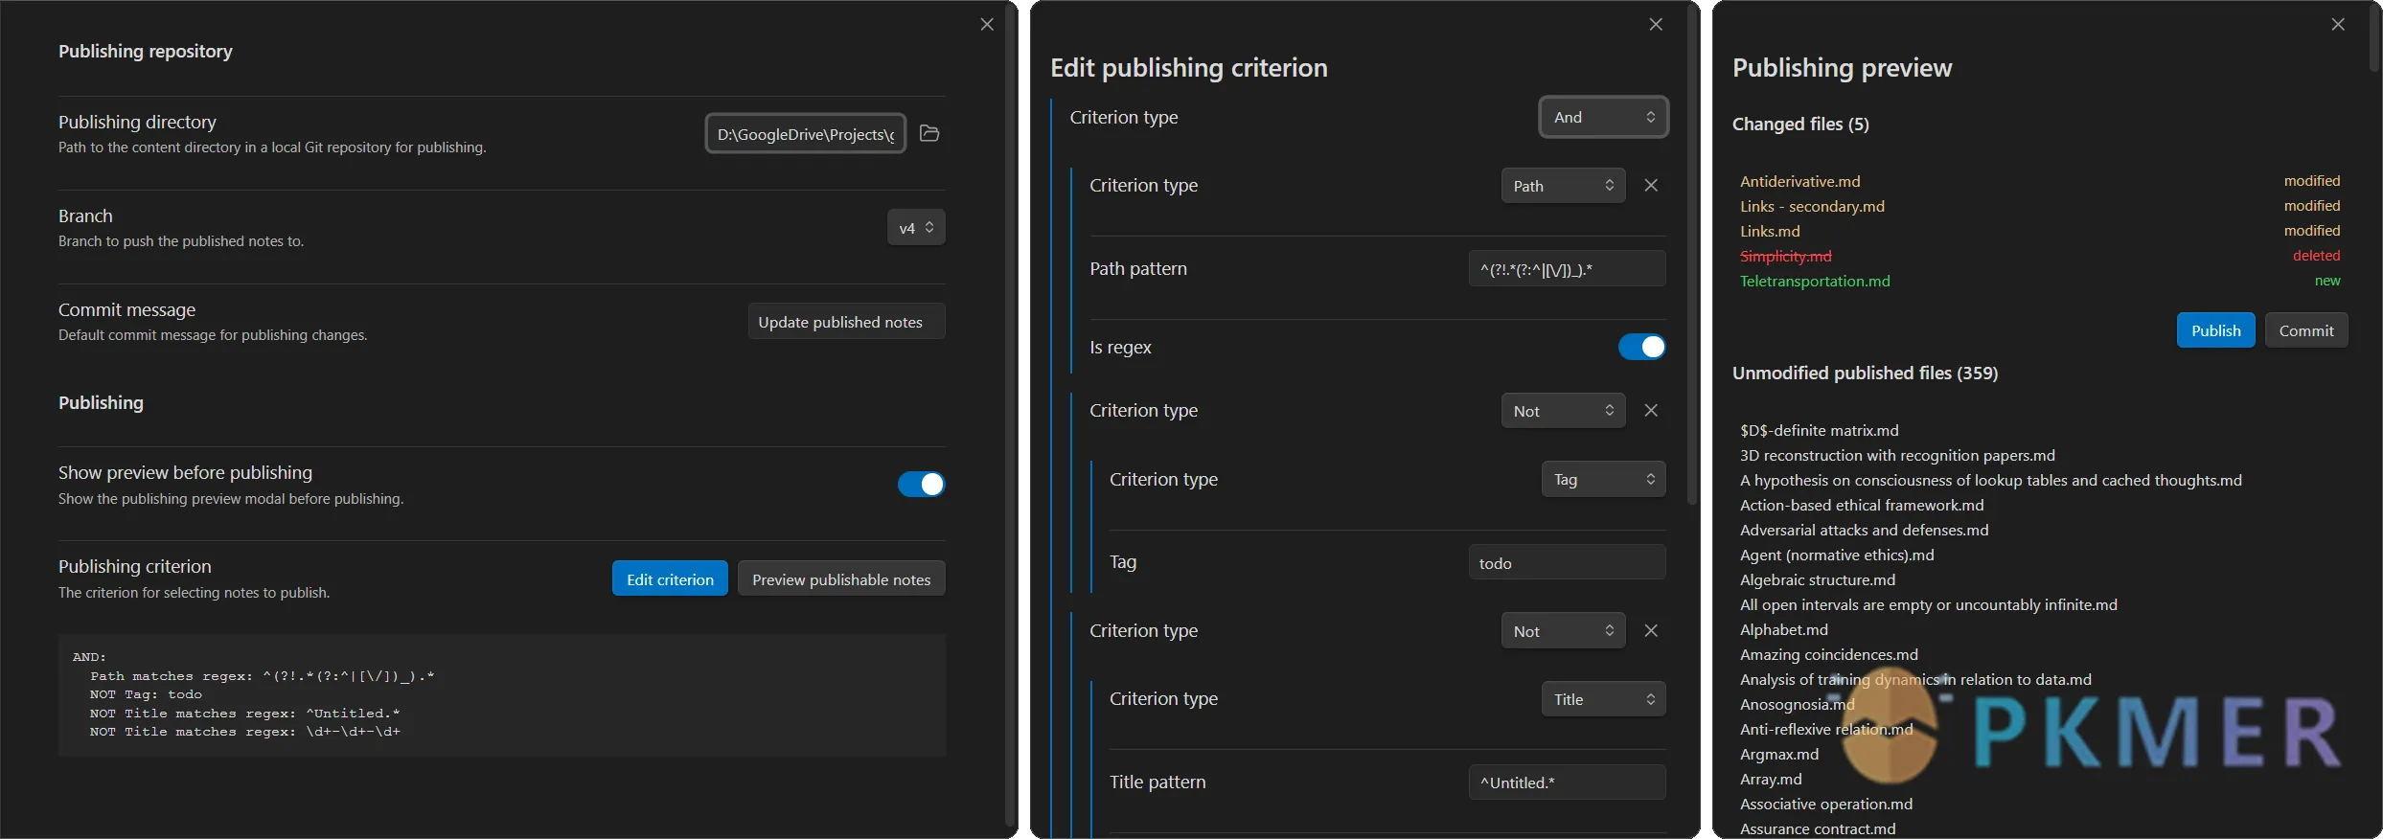Click Preview publishable notes button
The image size is (2383, 839).
point(841,579)
